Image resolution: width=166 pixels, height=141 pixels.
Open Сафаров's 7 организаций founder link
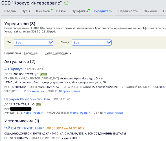(33, 113)
